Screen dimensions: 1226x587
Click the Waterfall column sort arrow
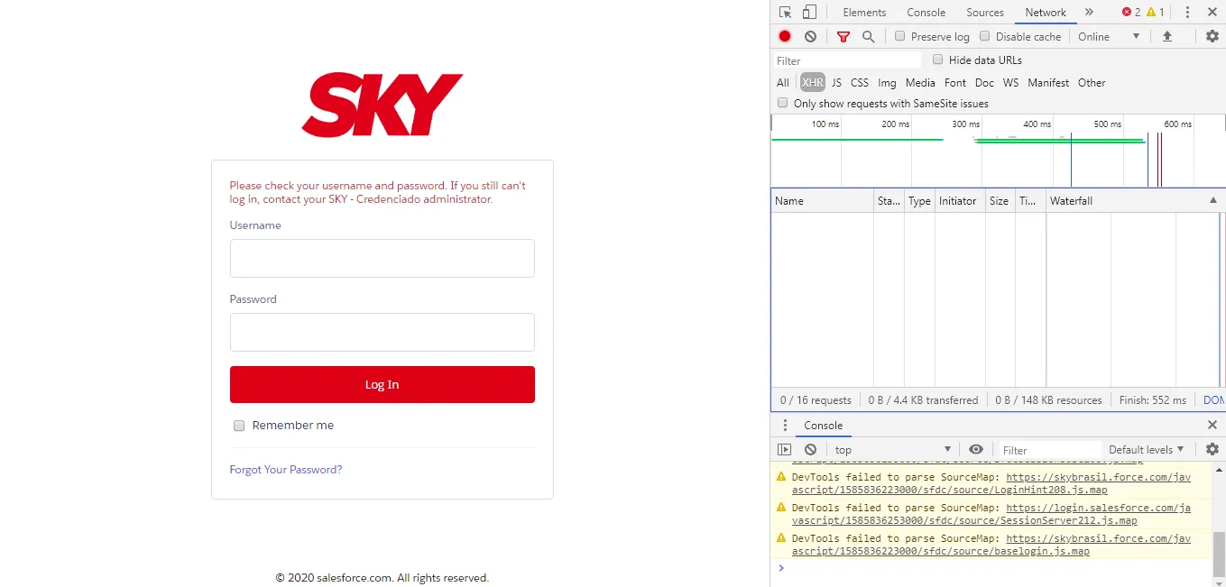click(1213, 200)
